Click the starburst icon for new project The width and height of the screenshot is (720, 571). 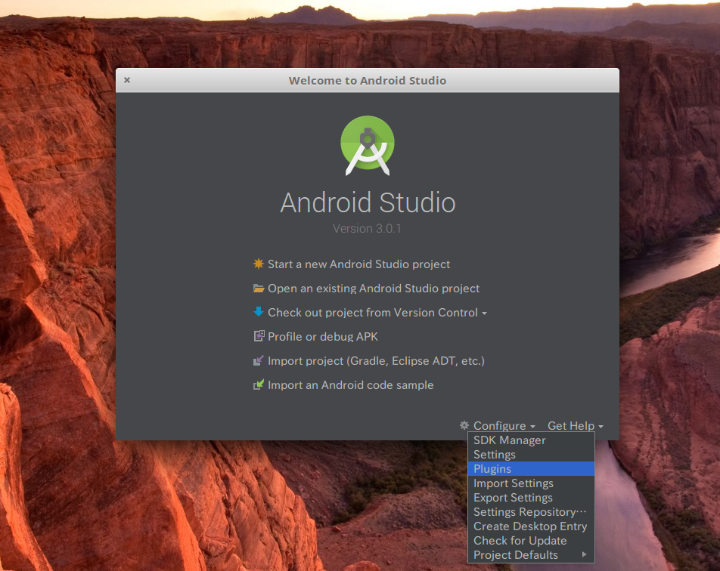pos(259,264)
